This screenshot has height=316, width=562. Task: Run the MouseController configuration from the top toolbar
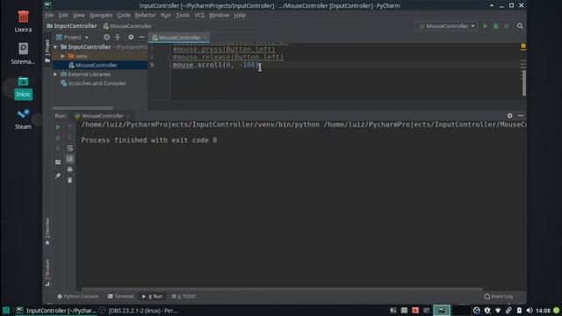486,25
